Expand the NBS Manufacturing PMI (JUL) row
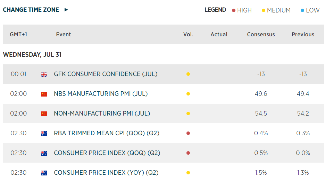 101,94
